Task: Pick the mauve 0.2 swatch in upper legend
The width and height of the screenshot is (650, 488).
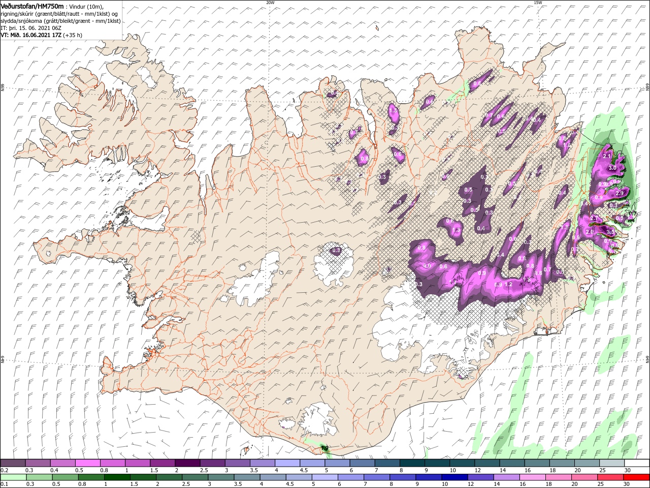Action: point(13,463)
